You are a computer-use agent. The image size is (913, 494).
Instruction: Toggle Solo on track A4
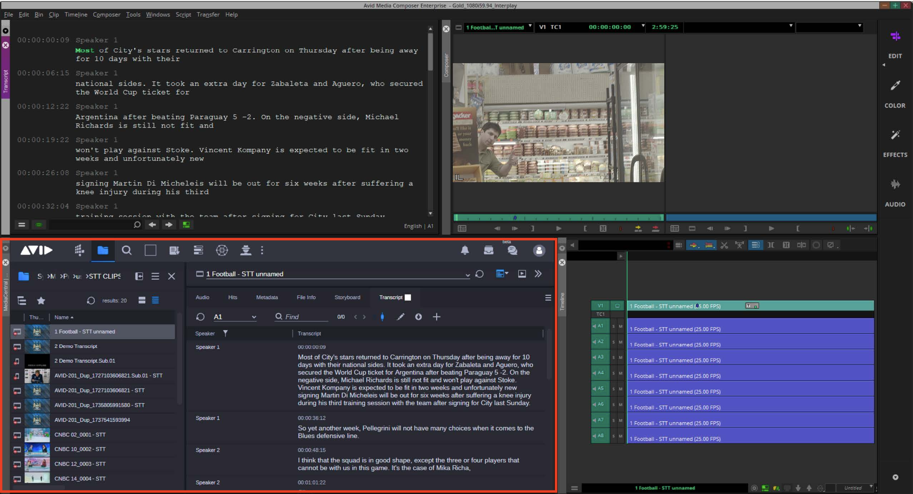click(x=613, y=373)
